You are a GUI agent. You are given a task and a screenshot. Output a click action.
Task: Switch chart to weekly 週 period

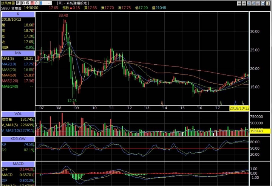[x=28, y=3]
